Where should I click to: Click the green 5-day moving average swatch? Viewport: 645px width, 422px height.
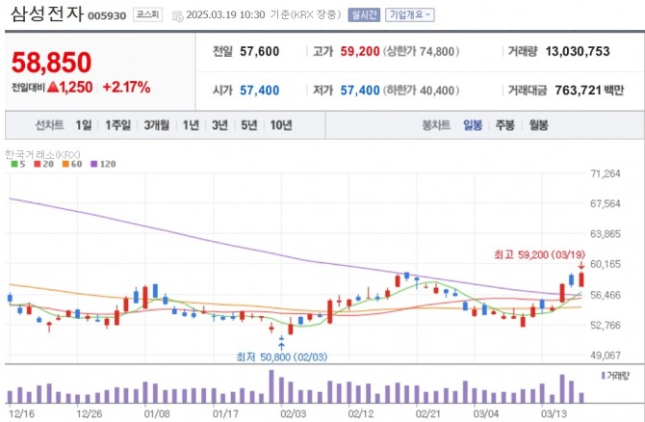tap(14, 164)
